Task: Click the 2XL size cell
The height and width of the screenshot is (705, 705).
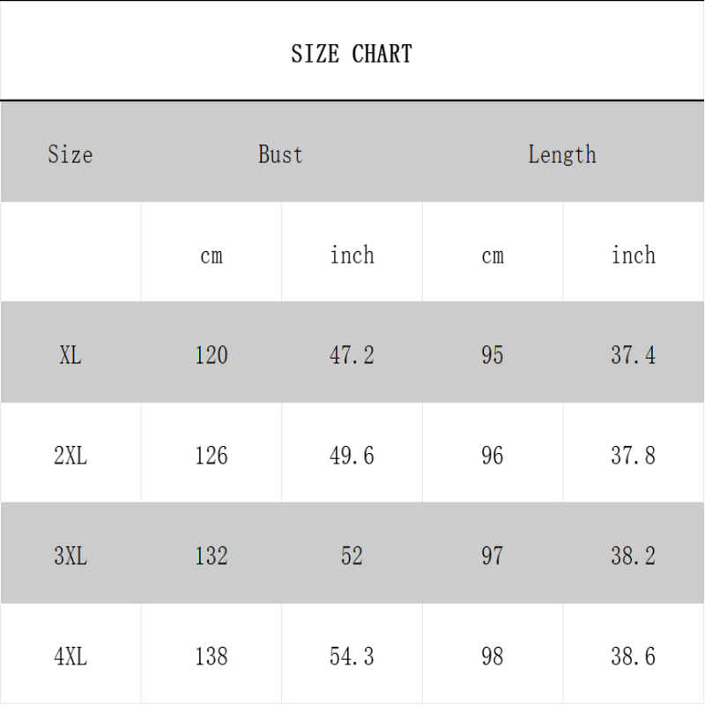Action: click(70, 456)
